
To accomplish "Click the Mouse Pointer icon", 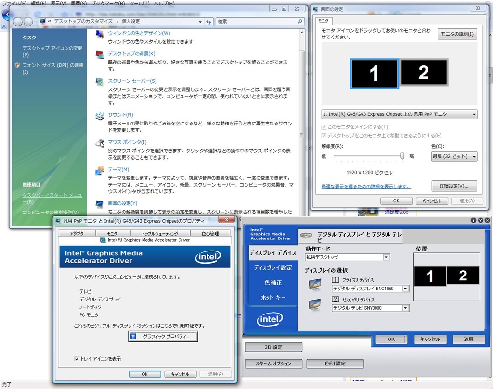I will pos(100,143).
